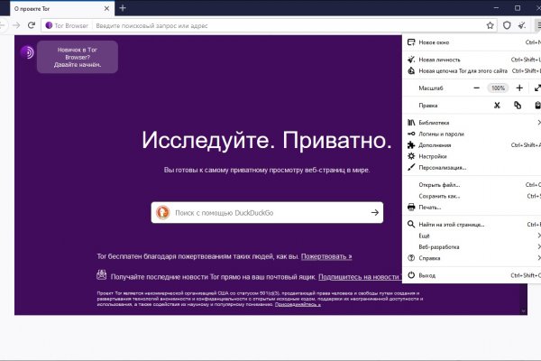The width and height of the screenshot is (541, 361).
Task: Select 'Настройки' from the menu
Action: tap(432, 156)
